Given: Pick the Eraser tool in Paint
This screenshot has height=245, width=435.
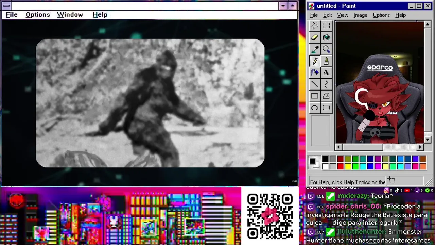Looking at the screenshot, I should [315, 37].
